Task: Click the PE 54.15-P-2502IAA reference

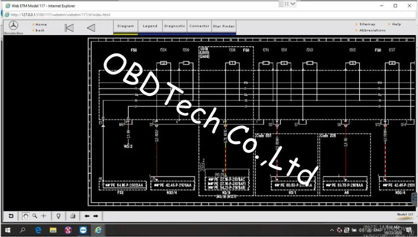Action: pos(124,185)
